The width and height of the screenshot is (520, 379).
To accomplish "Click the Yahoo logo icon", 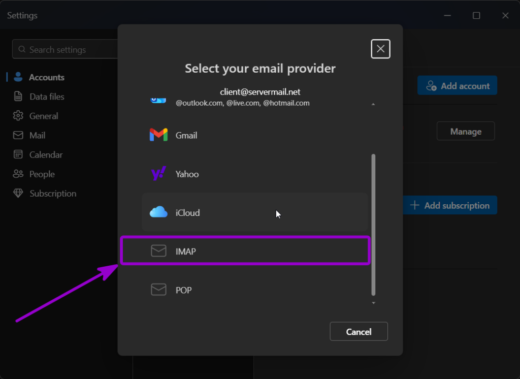I will coord(158,173).
